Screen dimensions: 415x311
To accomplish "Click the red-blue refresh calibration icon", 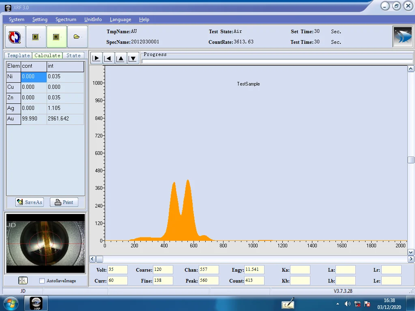I will 15,36.
